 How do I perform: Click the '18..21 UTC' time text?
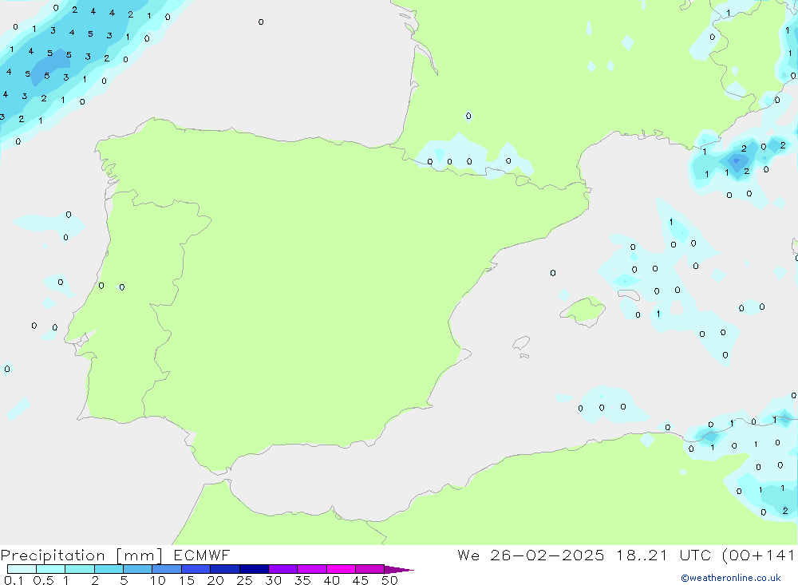point(662,555)
